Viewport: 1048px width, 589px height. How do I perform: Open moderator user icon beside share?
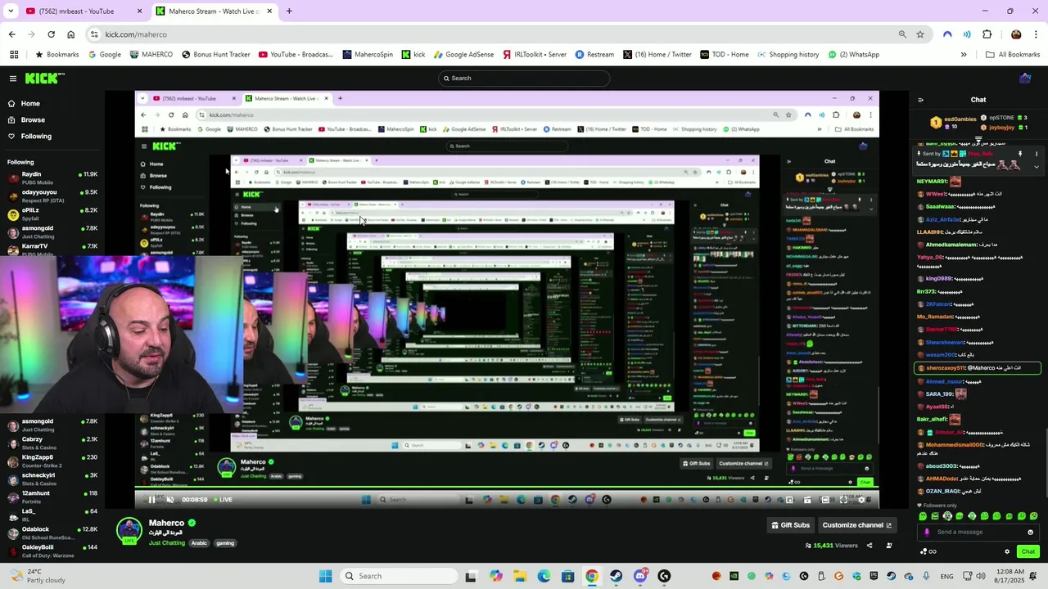click(889, 546)
